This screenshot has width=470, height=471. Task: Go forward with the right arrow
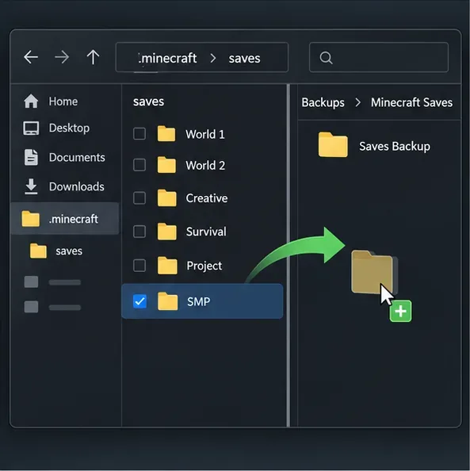click(x=62, y=57)
